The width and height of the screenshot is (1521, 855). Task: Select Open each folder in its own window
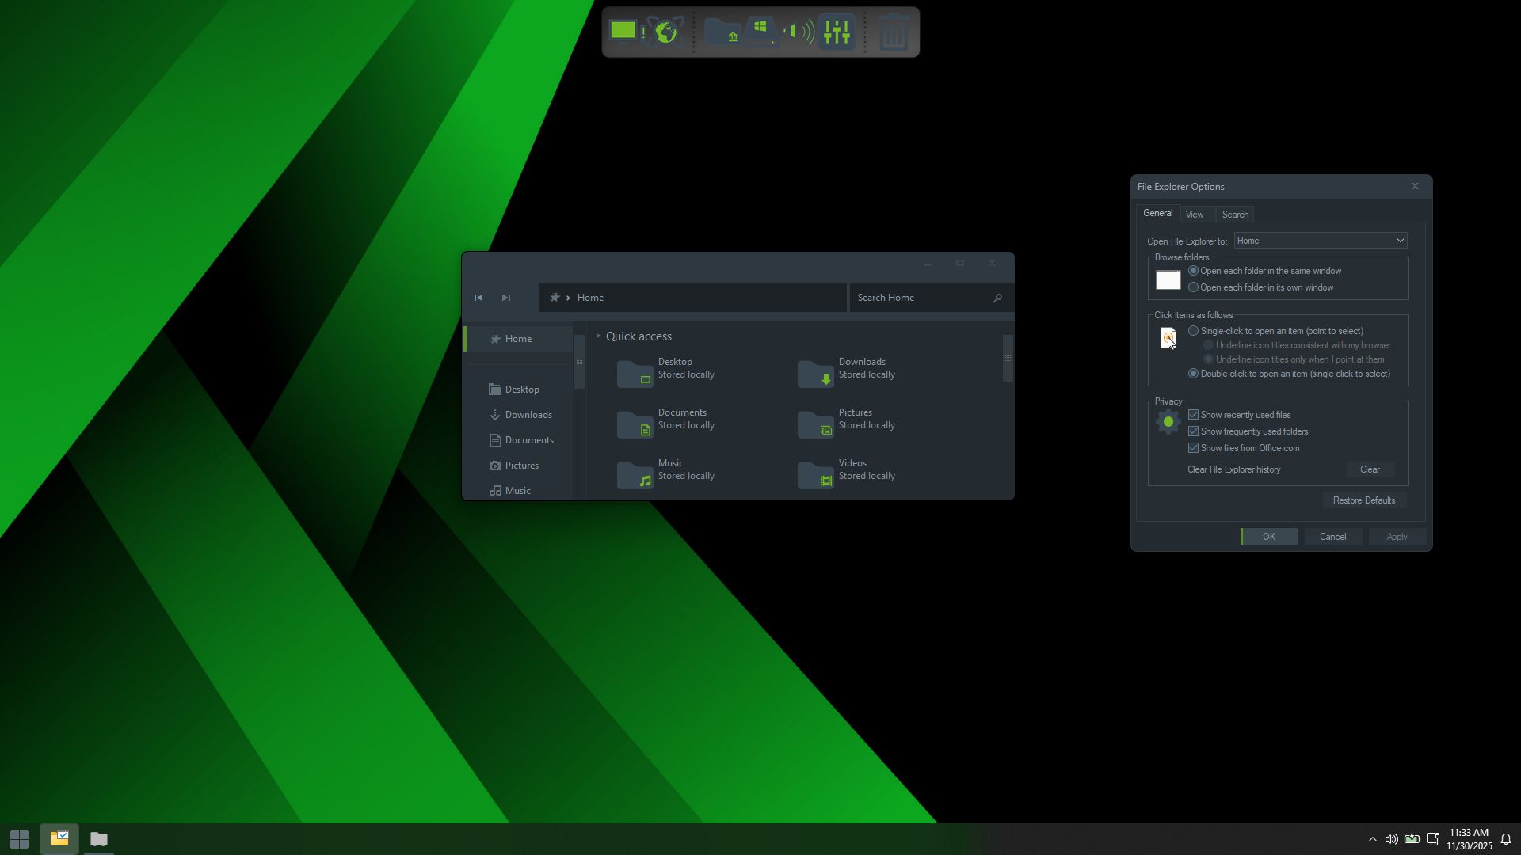1194,287
